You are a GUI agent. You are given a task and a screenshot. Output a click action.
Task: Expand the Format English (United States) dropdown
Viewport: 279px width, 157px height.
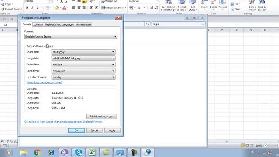click(x=71, y=37)
